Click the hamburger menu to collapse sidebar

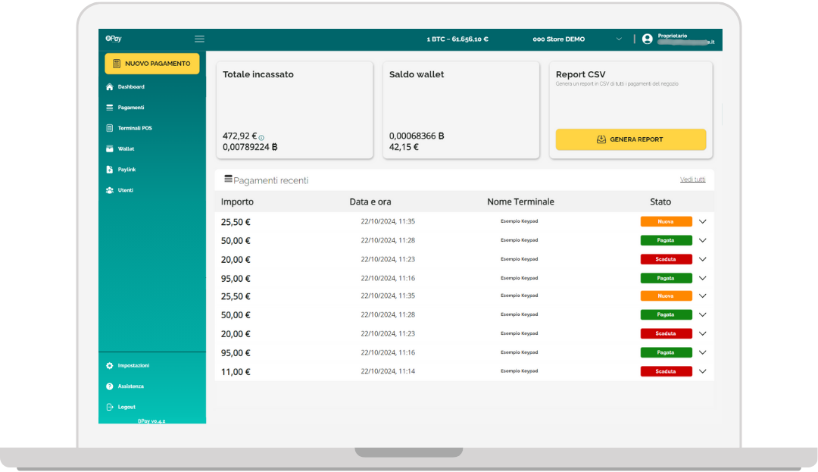[199, 39]
